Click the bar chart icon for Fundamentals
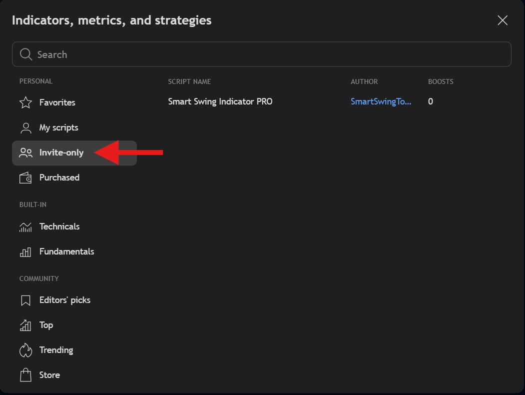Screen dimensions: 525x395 point(25,252)
